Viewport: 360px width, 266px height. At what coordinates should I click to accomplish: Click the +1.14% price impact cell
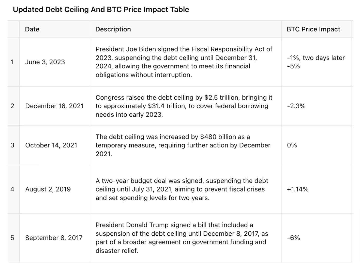pos(298,189)
